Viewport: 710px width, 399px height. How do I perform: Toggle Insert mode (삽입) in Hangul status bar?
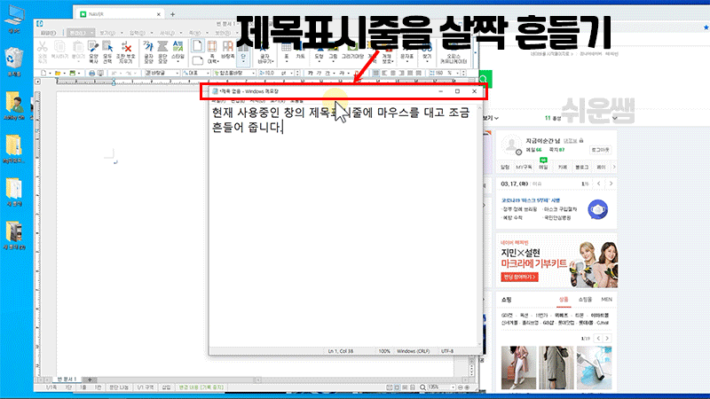(166, 387)
